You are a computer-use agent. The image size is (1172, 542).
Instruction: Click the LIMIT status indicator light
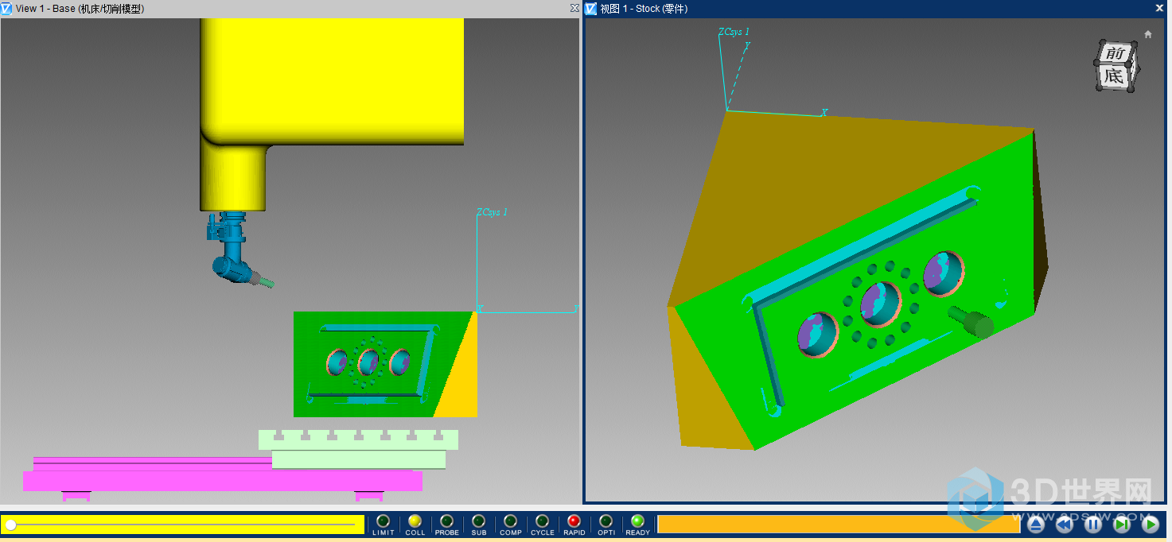click(383, 521)
